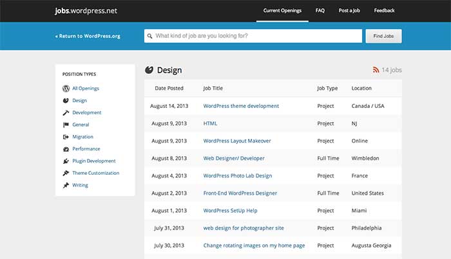This screenshot has width=451, height=259.
Task: Open web design for photographer site job
Action: pos(244,228)
